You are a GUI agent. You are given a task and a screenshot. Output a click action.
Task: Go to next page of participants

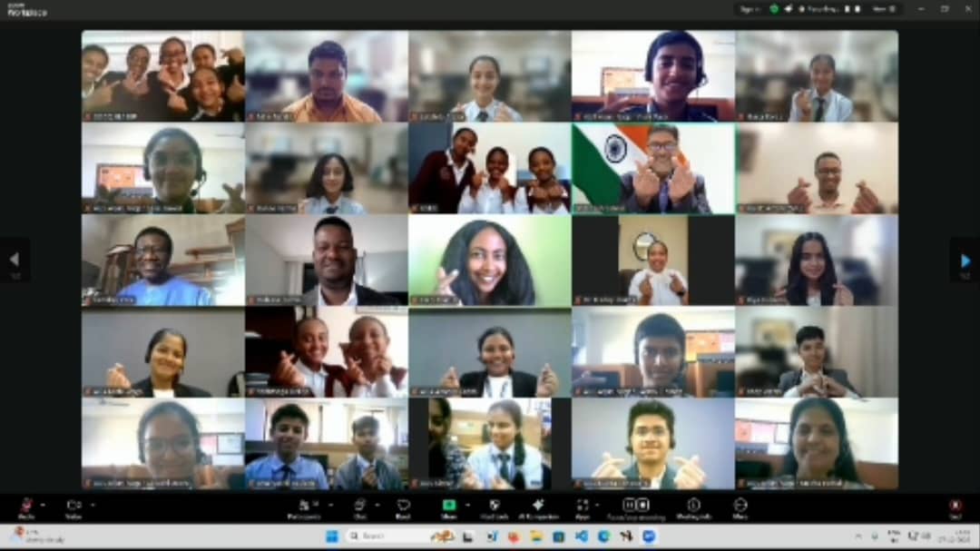click(x=965, y=261)
